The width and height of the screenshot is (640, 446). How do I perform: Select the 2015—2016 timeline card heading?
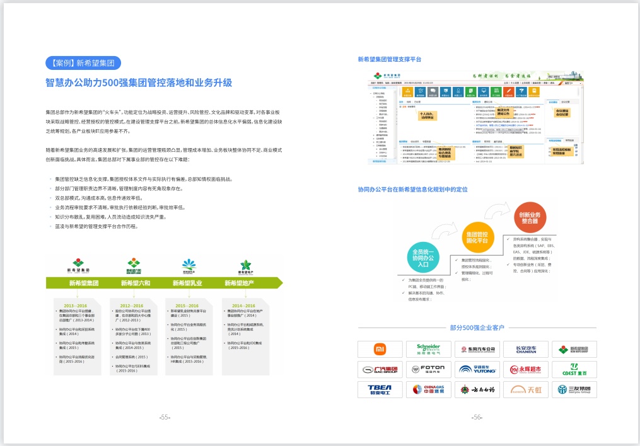[187, 306]
